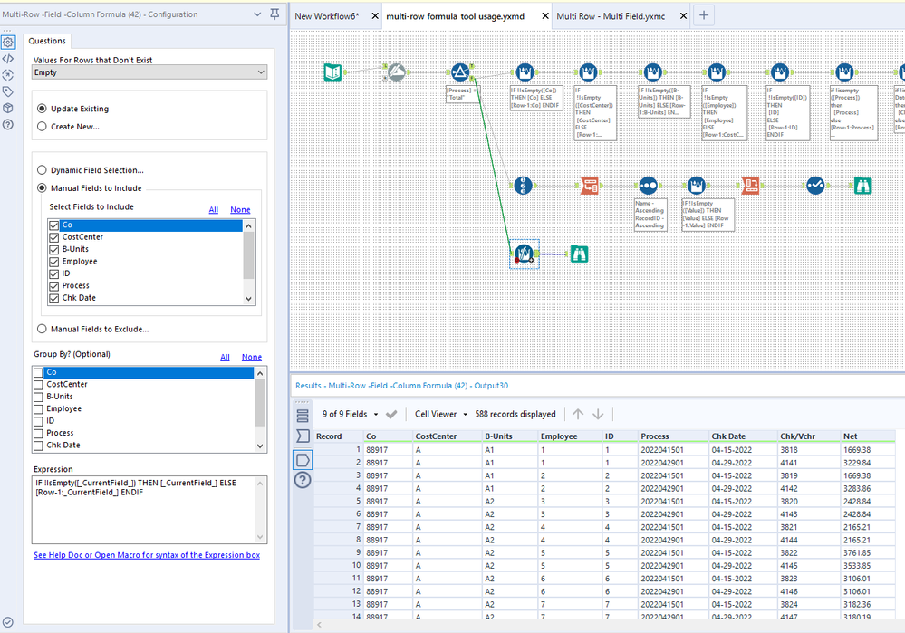Select Manual Fields to Include radio button
Screen dimensions: 905x633
(x=42, y=188)
